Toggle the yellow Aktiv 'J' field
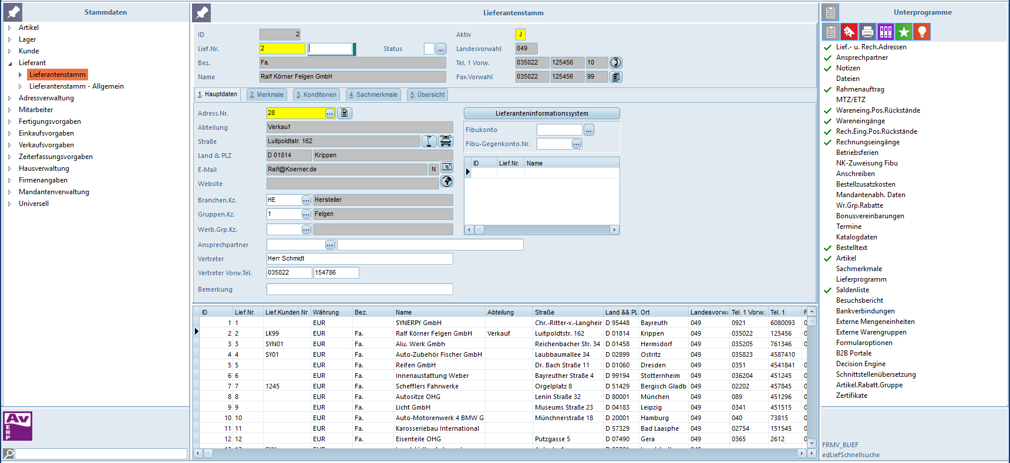1010x463 pixels. pos(521,35)
